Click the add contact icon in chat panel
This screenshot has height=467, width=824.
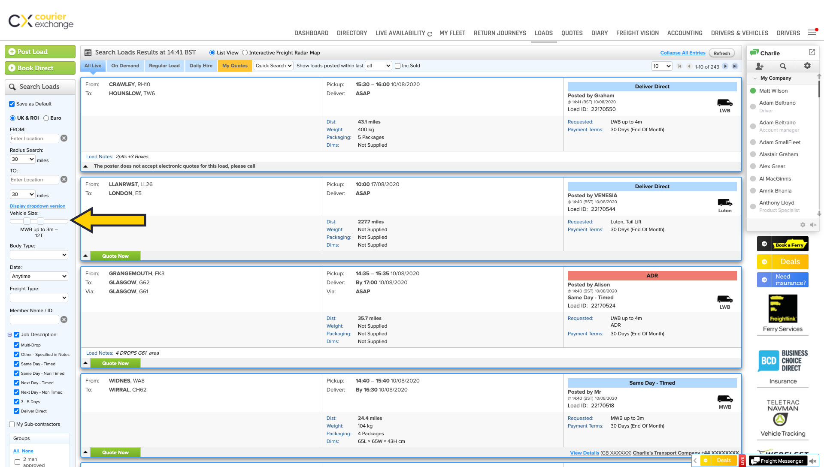pos(759,66)
